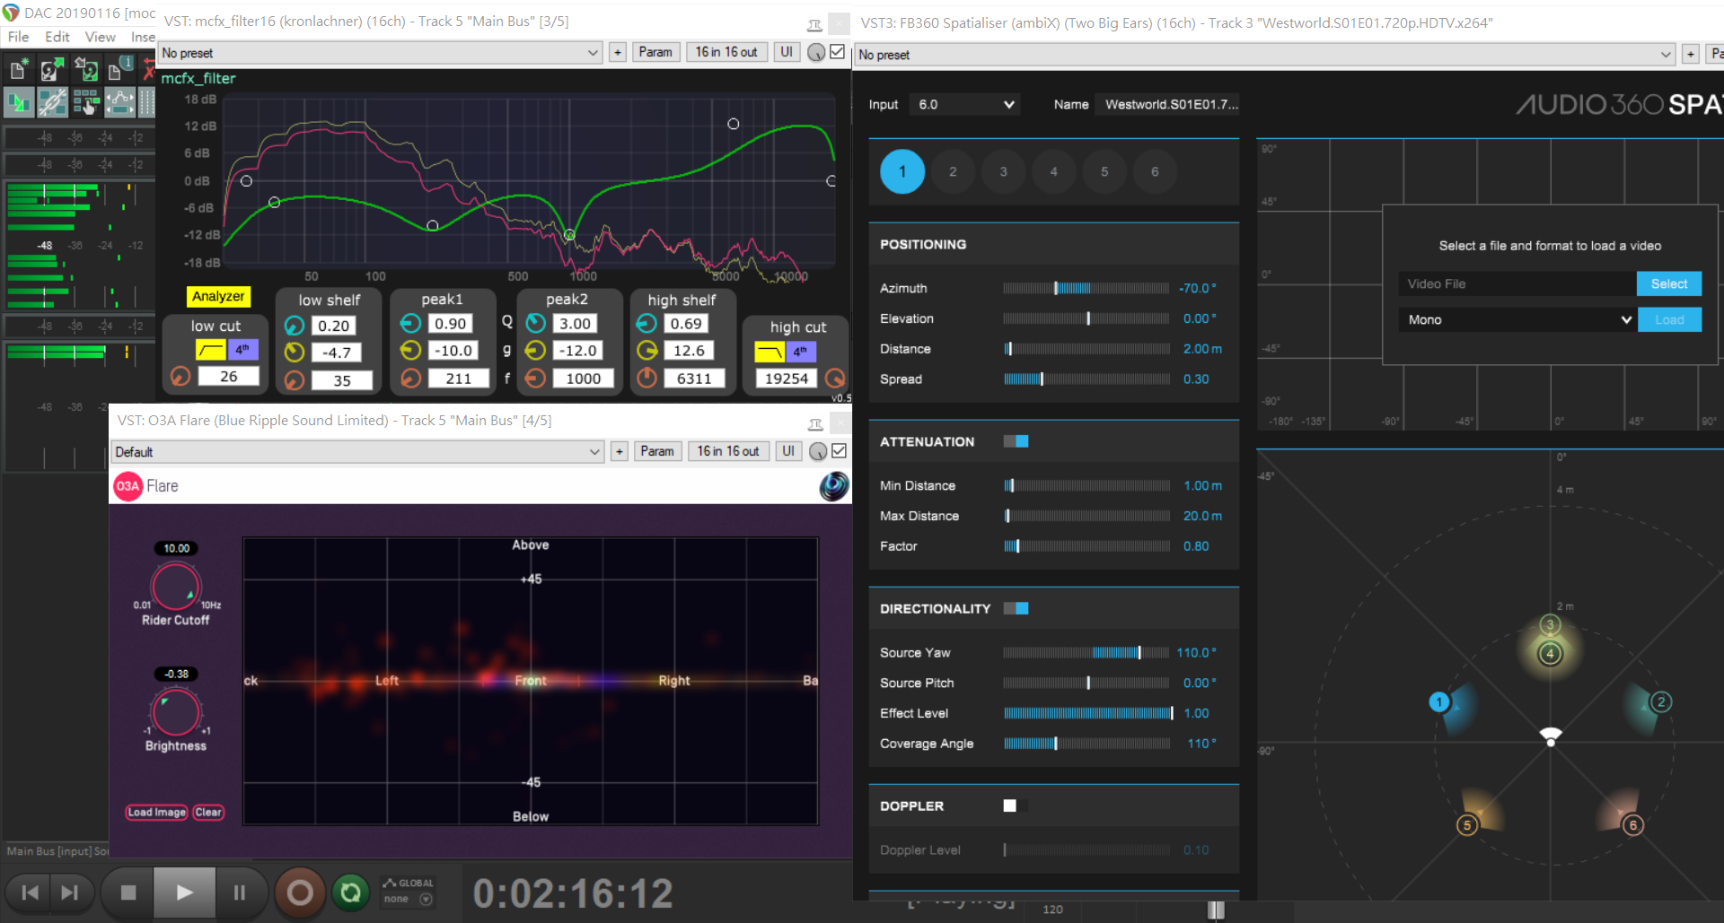Open the mcfx_filter No preset dropdown
Viewport: 1724px width, 923px height.
[380, 53]
